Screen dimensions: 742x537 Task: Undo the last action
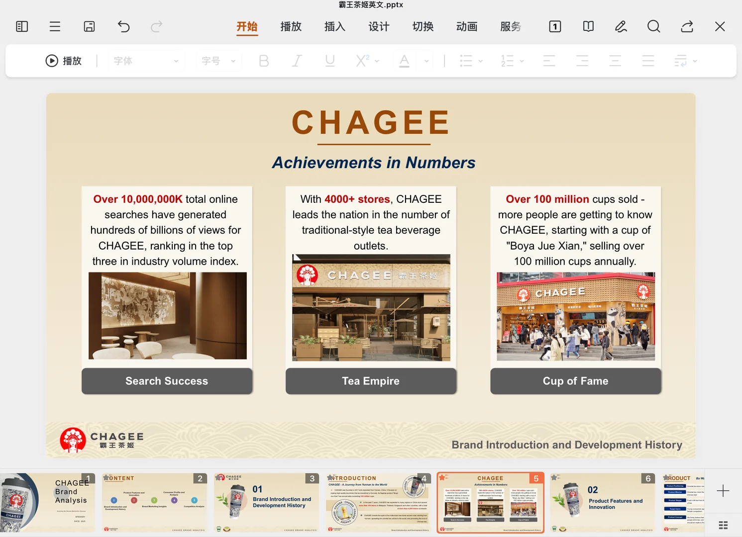[123, 26]
